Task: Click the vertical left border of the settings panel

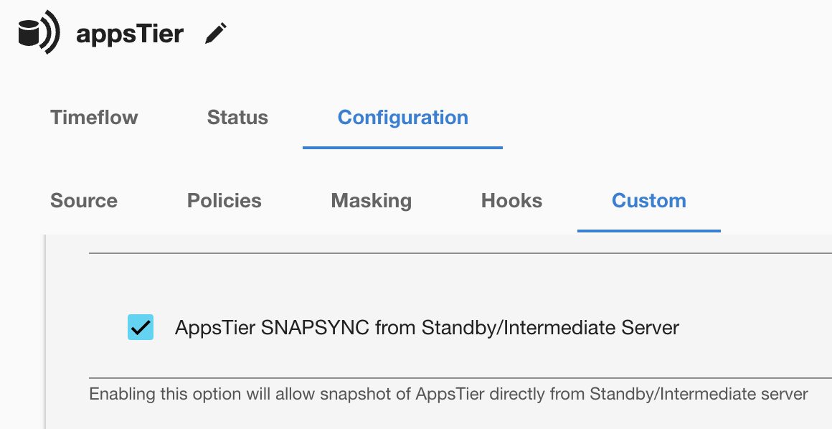Action: tap(45, 330)
